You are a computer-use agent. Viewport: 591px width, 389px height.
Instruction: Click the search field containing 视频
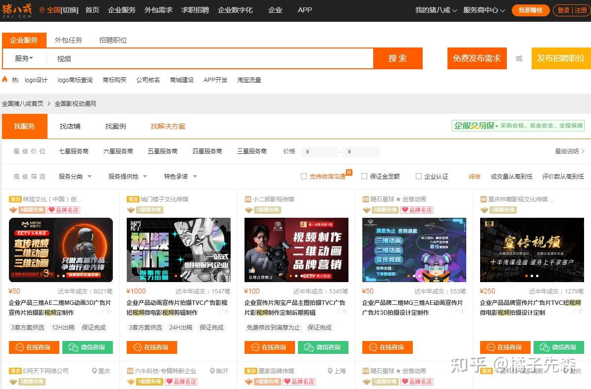coord(209,58)
